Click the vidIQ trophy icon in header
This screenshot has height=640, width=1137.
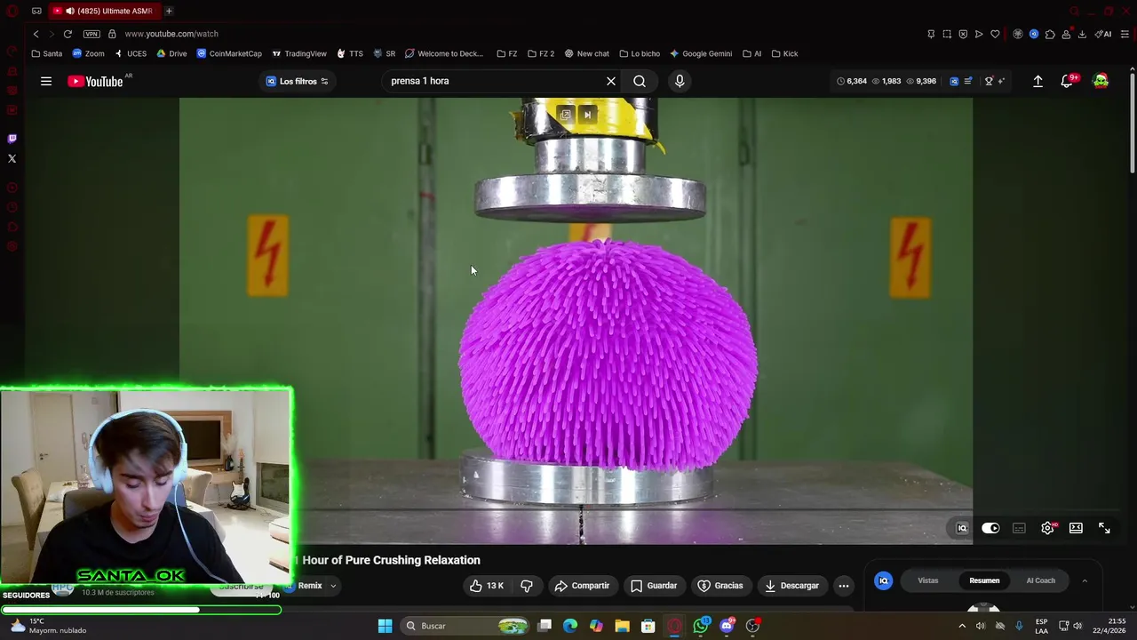(989, 81)
